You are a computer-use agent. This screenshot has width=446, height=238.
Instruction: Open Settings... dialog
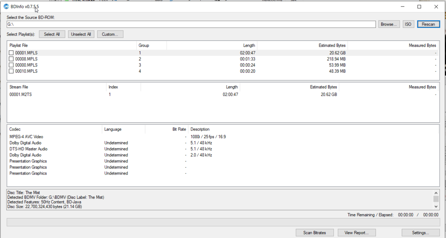pos(420,233)
